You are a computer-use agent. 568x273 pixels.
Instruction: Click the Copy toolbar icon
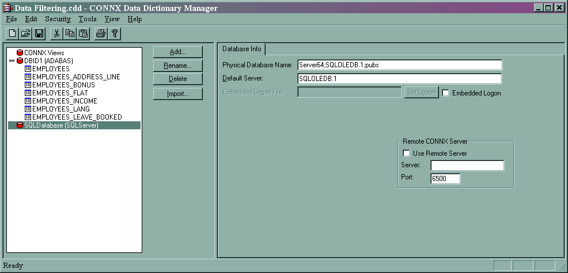point(70,33)
